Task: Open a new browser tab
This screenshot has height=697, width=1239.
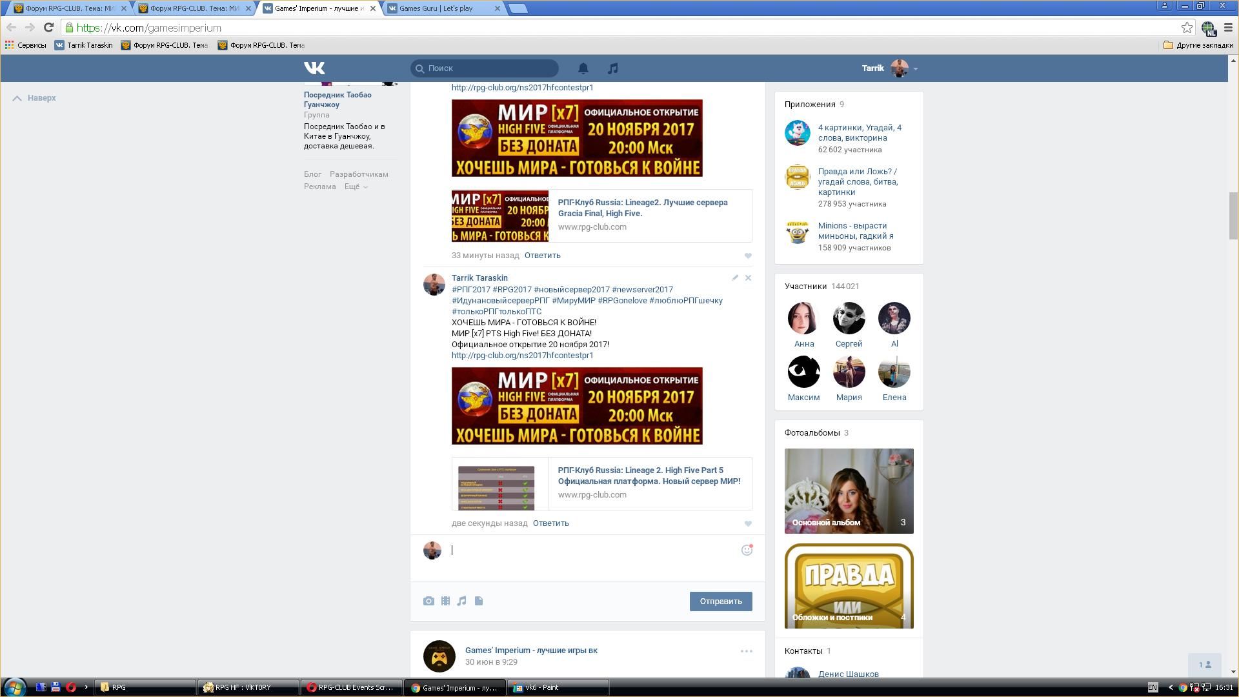Action: pos(518,8)
